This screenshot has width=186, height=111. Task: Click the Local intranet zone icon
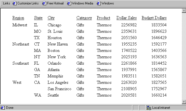tap(149, 108)
